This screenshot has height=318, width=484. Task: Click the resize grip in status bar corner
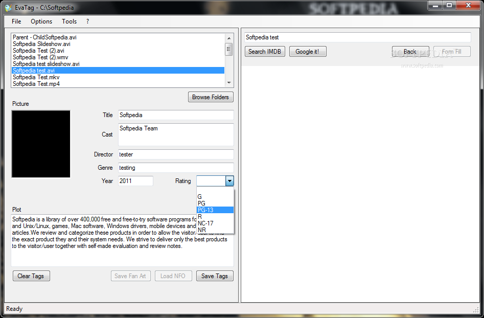click(476, 310)
